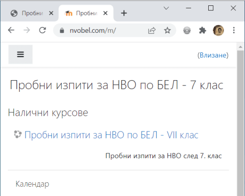Screen dimensions: 245x196
Task: Open a new tab with plus button
Action: coord(124,13)
